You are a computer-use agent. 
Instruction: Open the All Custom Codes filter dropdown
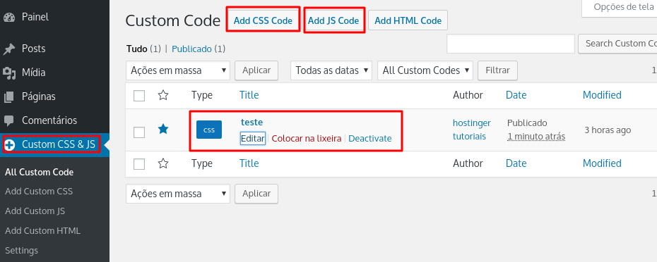coord(425,70)
